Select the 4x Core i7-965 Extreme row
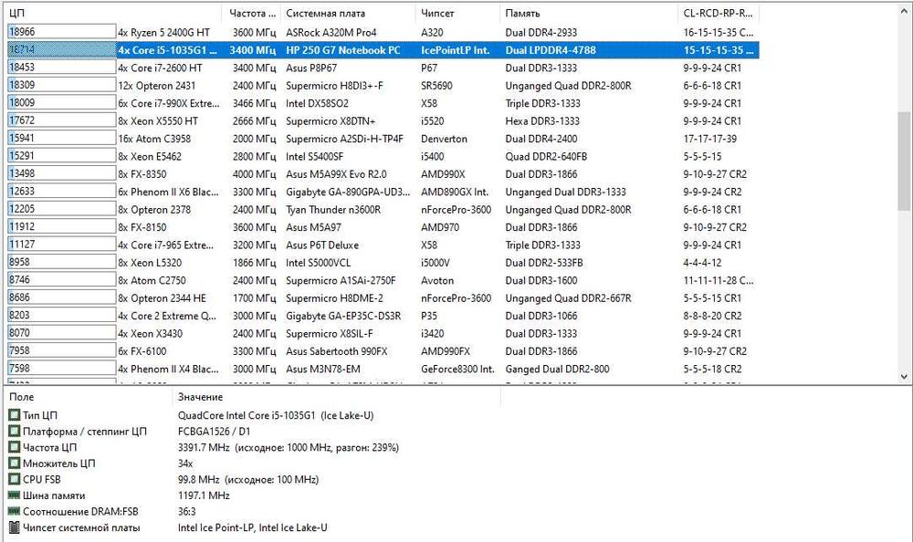913x542 pixels. tap(383, 245)
